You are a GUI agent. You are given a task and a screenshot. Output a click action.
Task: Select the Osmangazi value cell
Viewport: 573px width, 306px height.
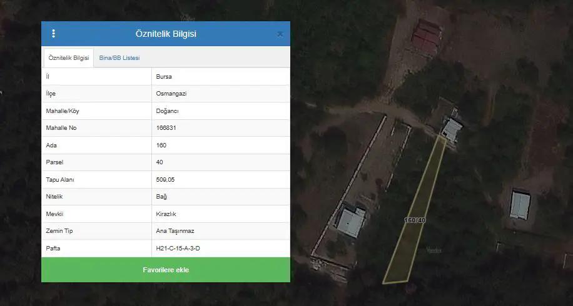221,94
